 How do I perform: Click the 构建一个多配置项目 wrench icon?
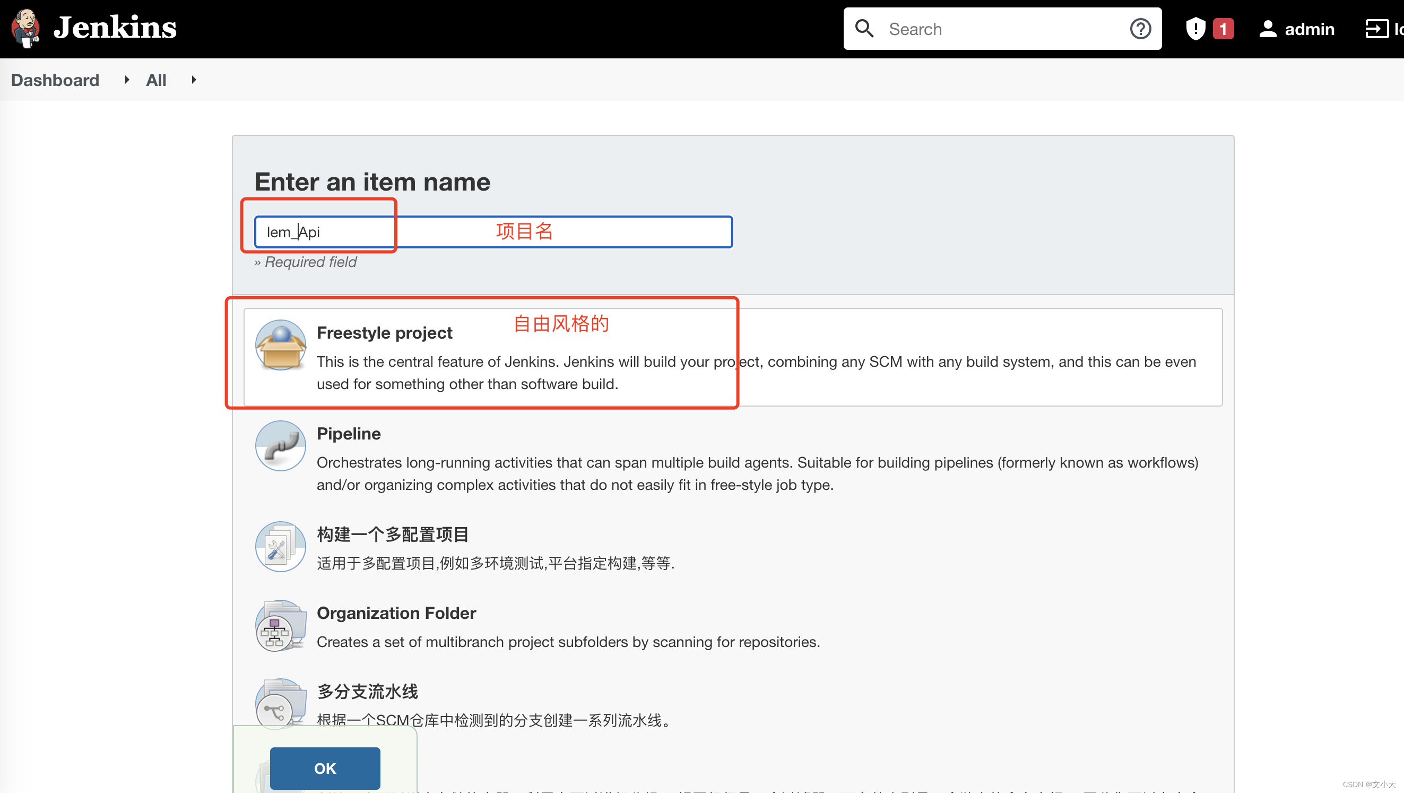tap(280, 546)
